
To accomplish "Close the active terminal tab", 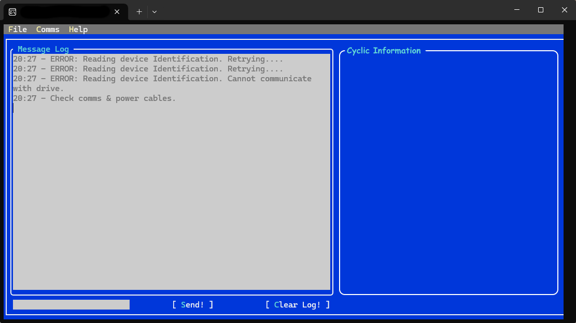I will [117, 11].
